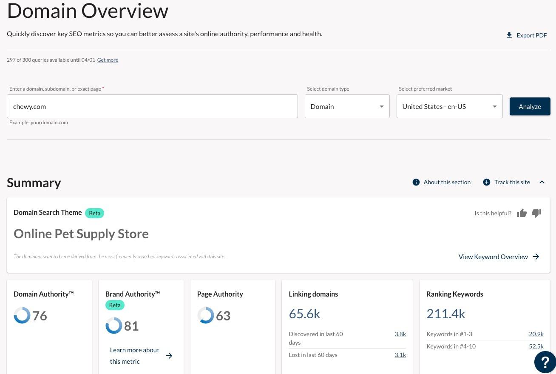The height and width of the screenshot is (374, 556).
Task: Click the Get more queries link
Action: 108,60
